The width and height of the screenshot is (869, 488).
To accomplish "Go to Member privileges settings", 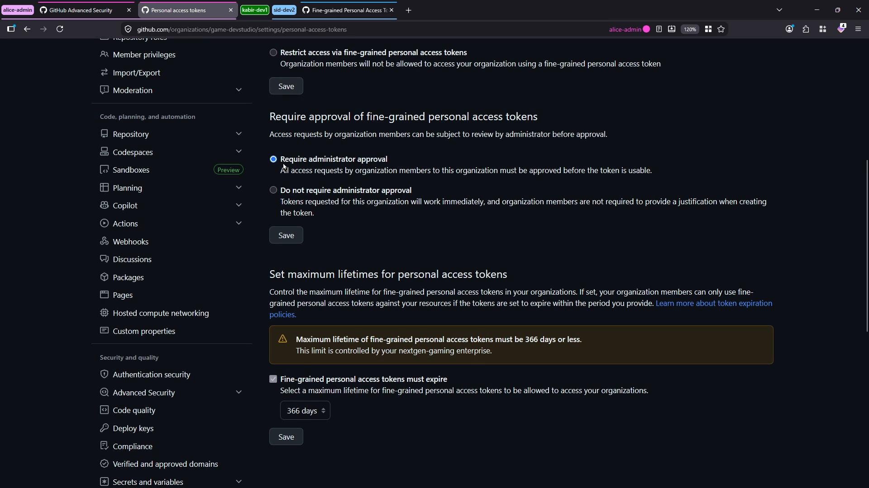I will [144, 55].
